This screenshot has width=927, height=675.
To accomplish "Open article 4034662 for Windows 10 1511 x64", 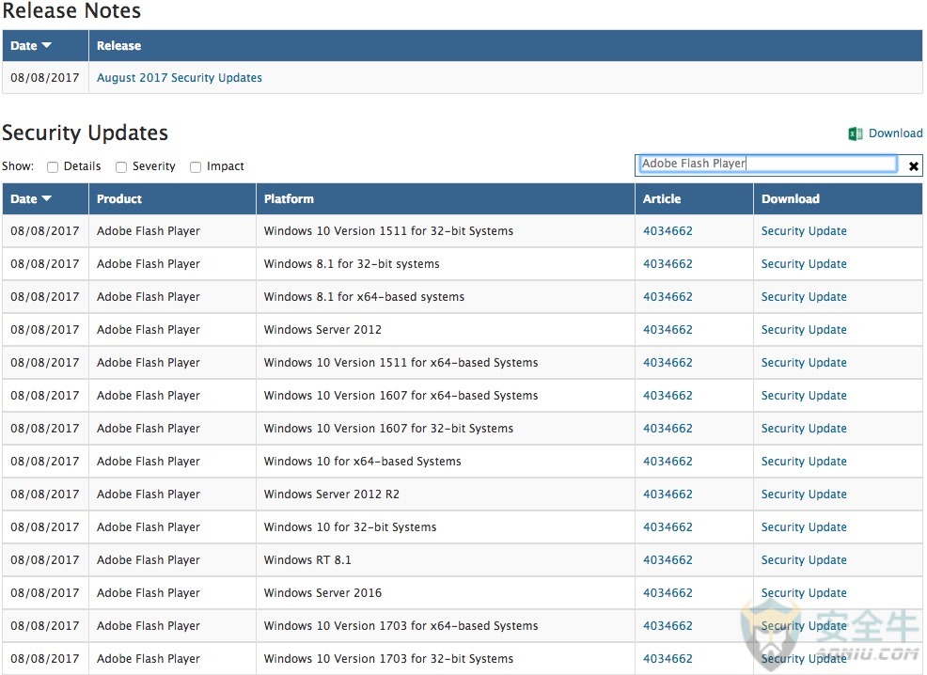I will click(x=668, y=363).
